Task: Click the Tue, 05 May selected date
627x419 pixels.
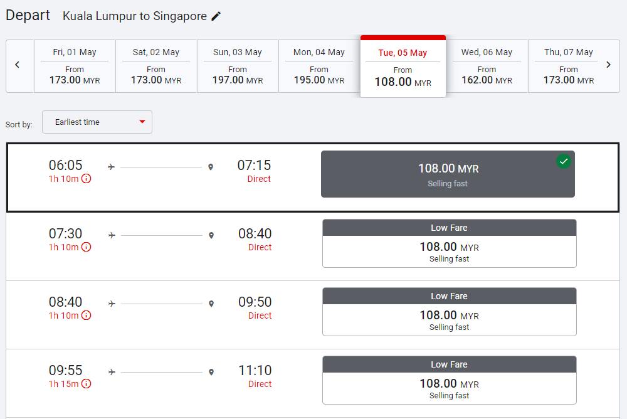Action: click(x=403, y=67)
